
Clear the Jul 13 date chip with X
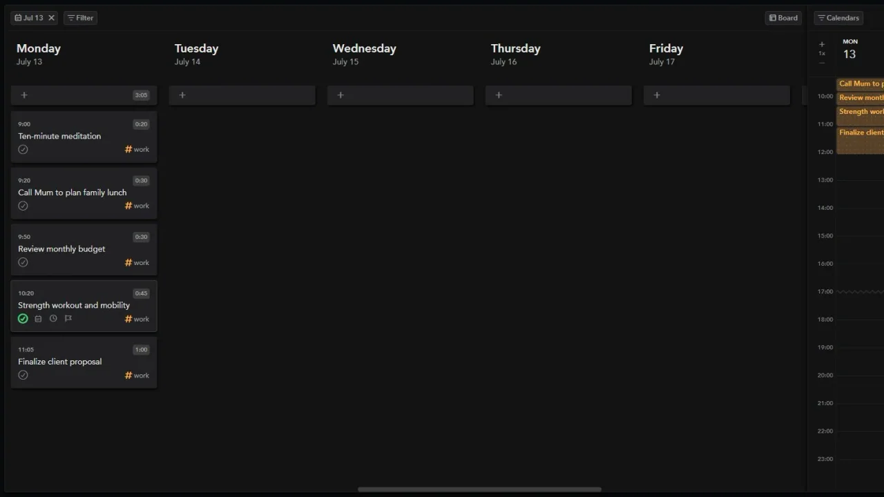(51, 18)
